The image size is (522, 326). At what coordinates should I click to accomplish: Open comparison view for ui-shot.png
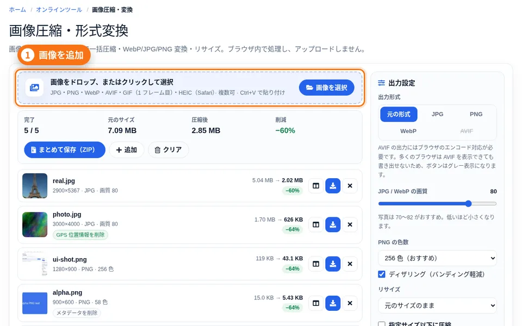316,264
